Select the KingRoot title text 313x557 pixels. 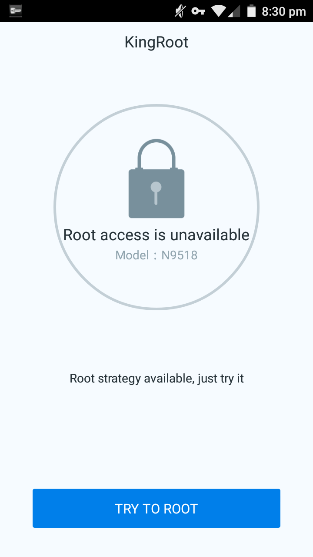point(156,42)
